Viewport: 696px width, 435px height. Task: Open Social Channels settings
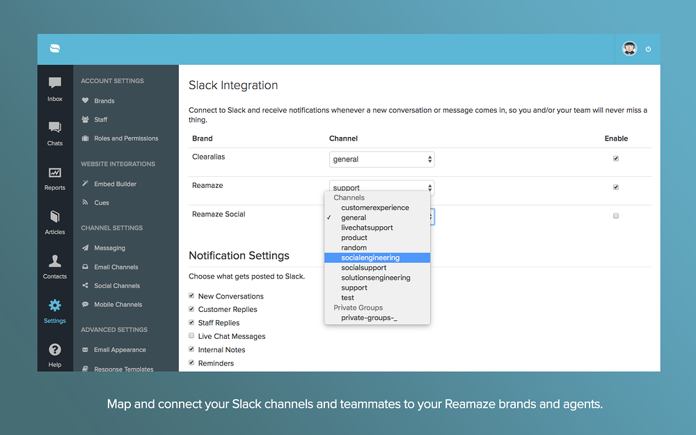point(117,285)
